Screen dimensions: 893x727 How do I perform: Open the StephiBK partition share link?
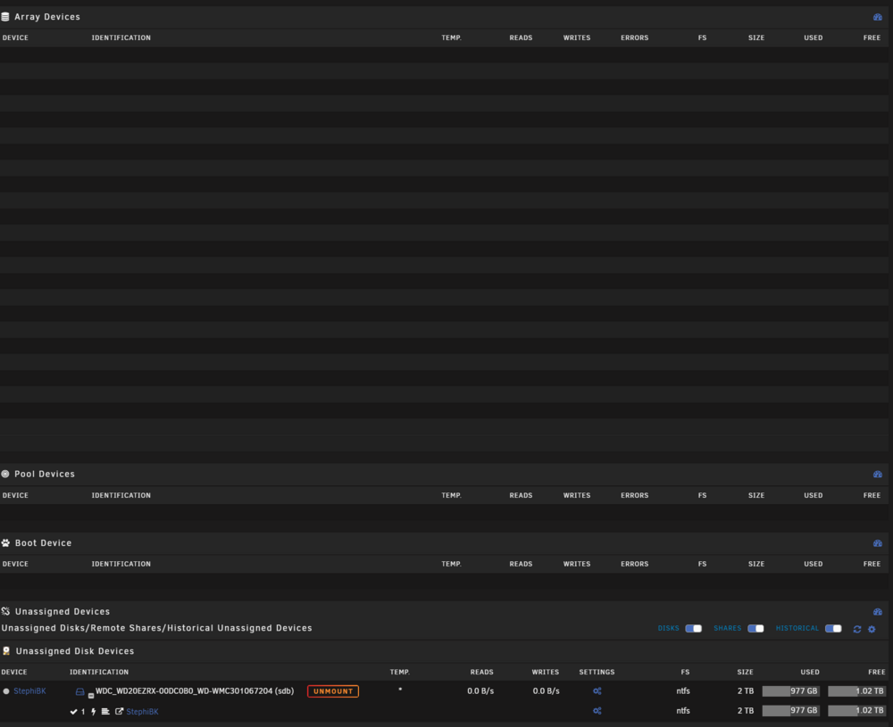(142, 712)
